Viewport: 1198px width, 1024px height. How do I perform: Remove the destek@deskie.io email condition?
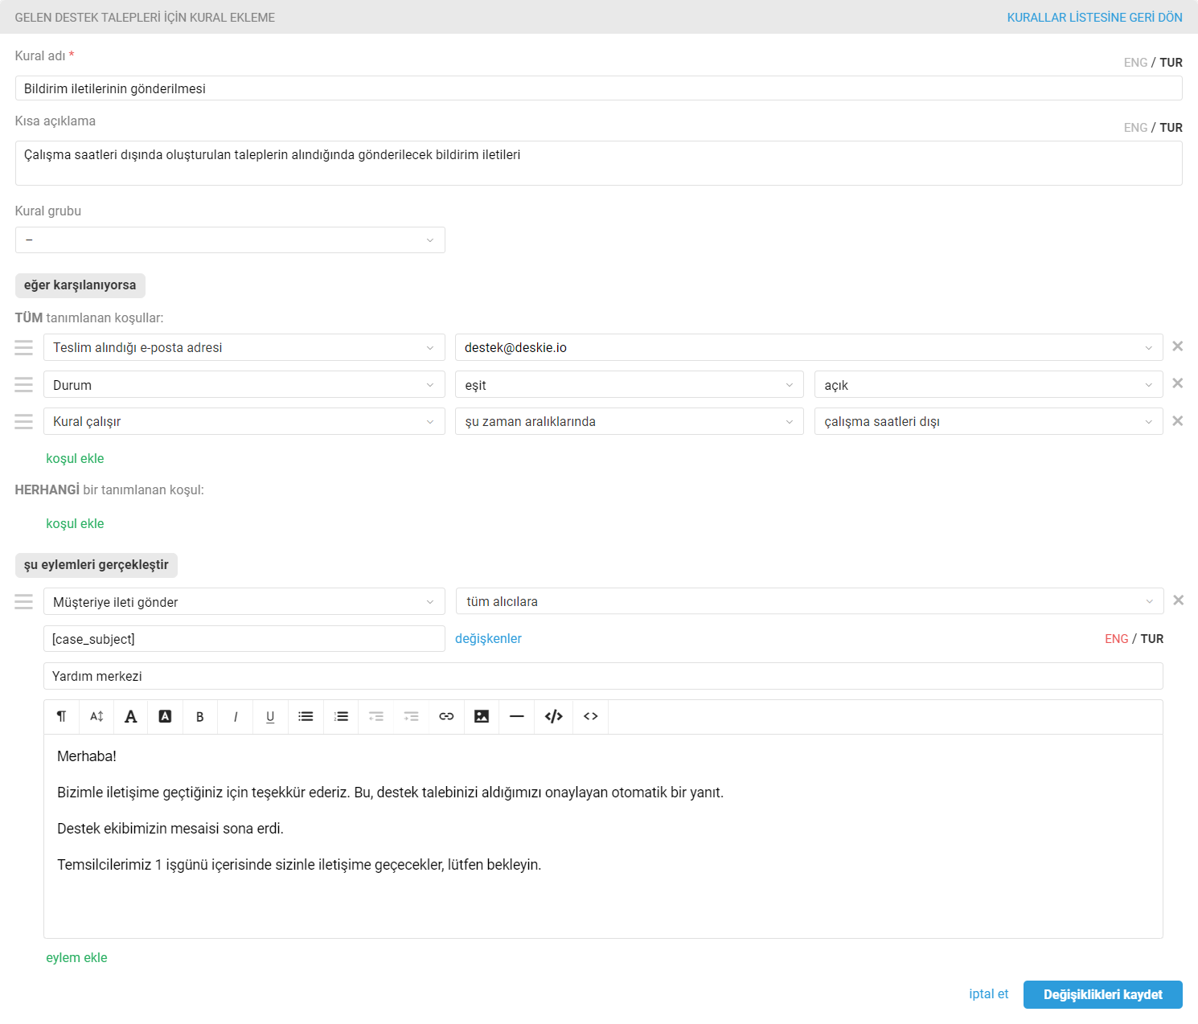click(1178, 346)
